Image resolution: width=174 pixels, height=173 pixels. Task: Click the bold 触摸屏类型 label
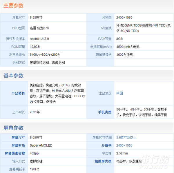(x=103, y=161)
